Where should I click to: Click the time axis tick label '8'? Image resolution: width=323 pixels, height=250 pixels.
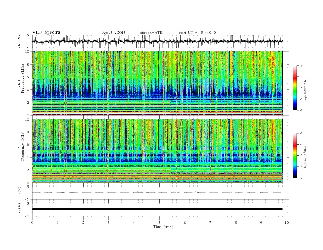tap(236, 223)
